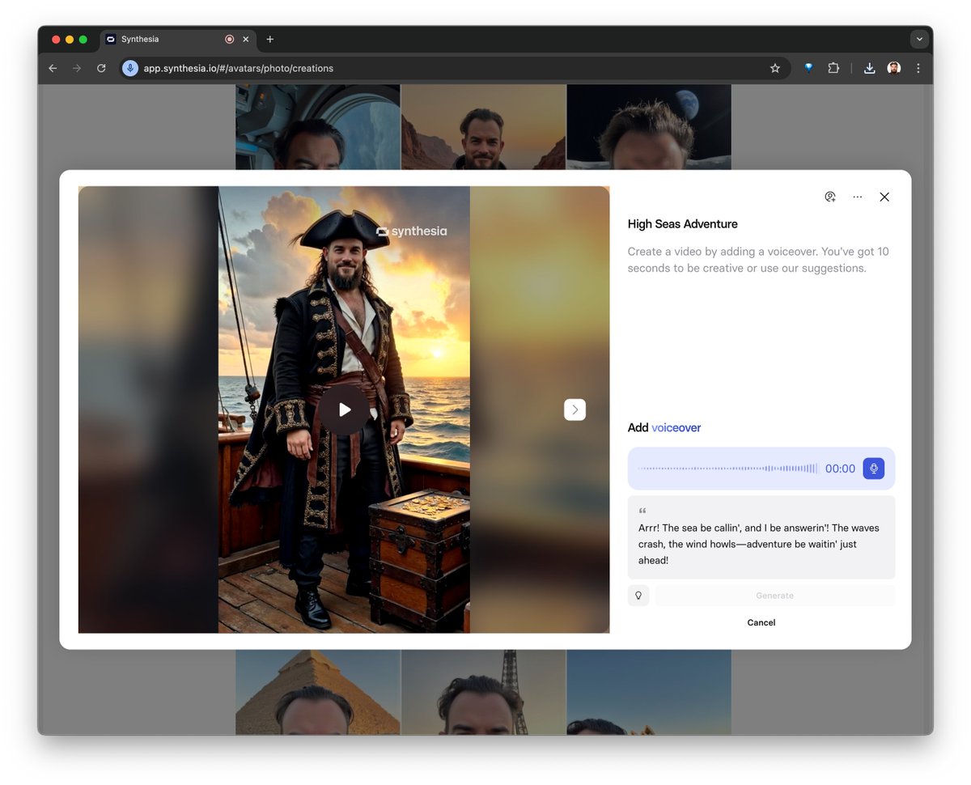Open the browser downloads icon
This screenshot has width=971, height=785.
pos(869,68)
